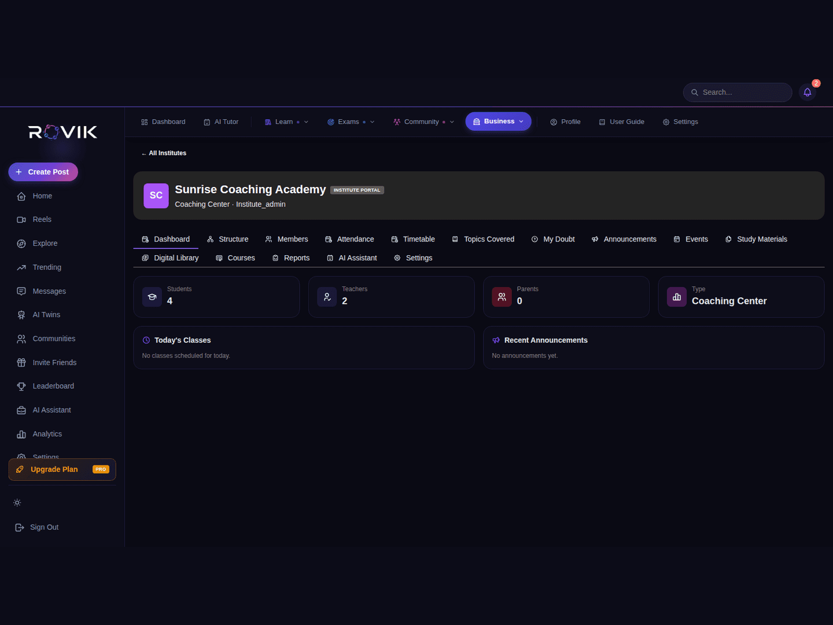Click the notification bell icon
This screenshot has width=833, height=625.
coord(807,92)
